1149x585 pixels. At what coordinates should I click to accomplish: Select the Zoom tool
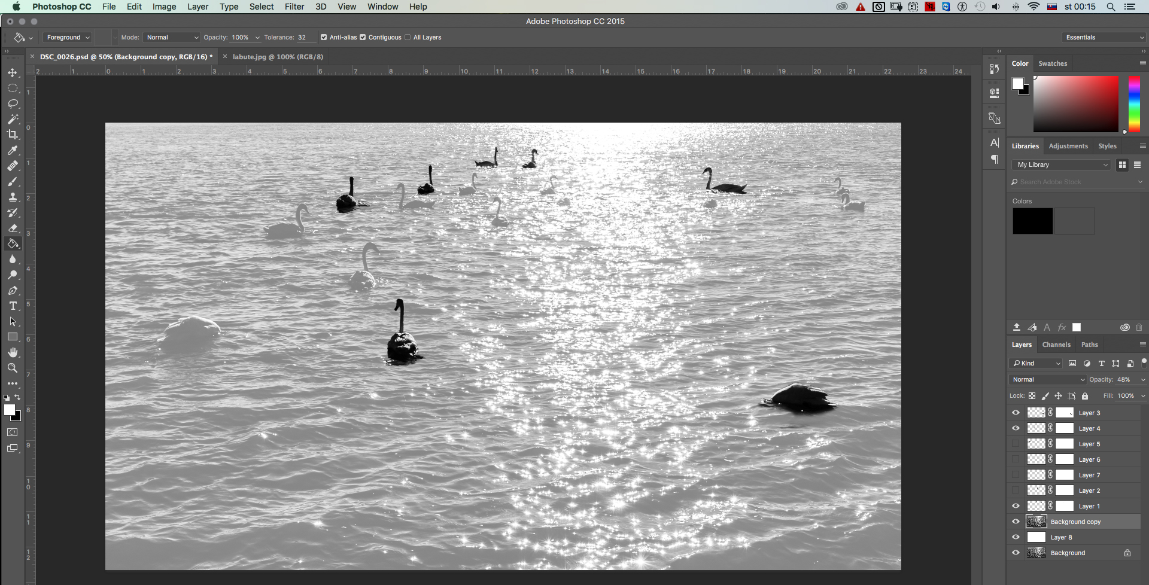pyautogui.click(x=13, y=368)
